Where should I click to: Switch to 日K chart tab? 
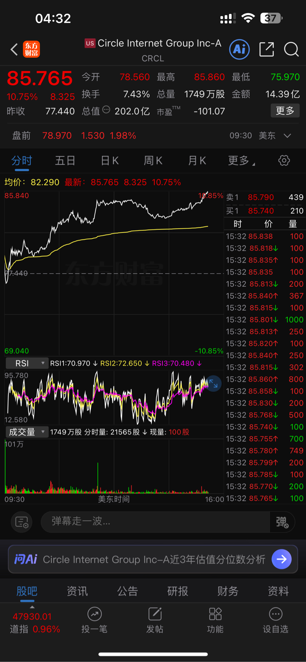coord(110,161)
